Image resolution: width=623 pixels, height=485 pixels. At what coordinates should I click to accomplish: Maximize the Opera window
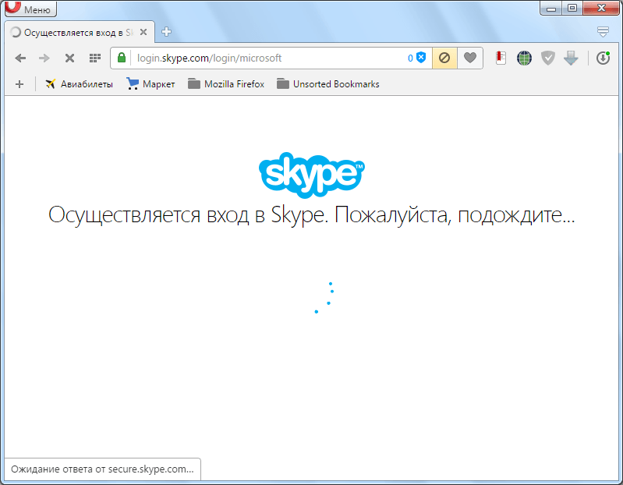[x=572, y=8]
